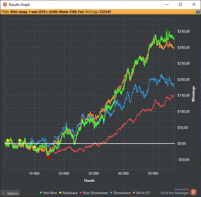Viewport: 201px width, 197px height.
Task: Click the Hands axis title
Action: click(x=89, y=181)
